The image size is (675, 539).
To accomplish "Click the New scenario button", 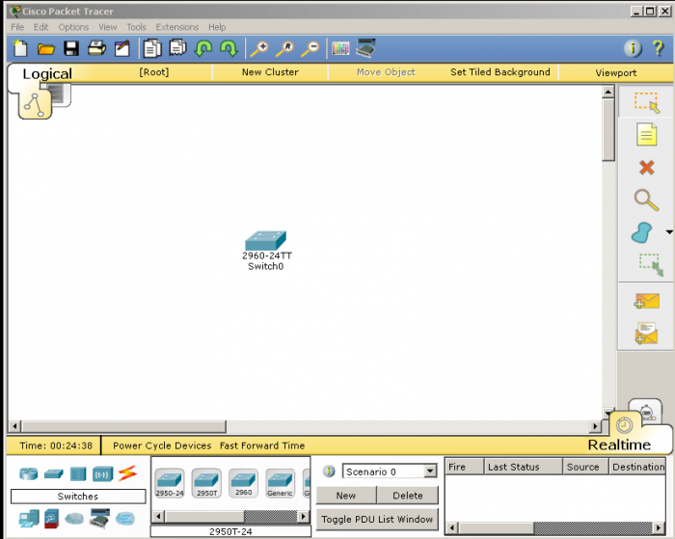I will (x=346, y=496).
